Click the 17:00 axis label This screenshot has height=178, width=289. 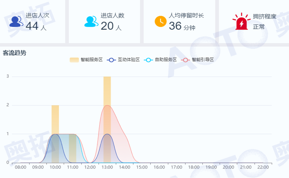coord(176,167)
